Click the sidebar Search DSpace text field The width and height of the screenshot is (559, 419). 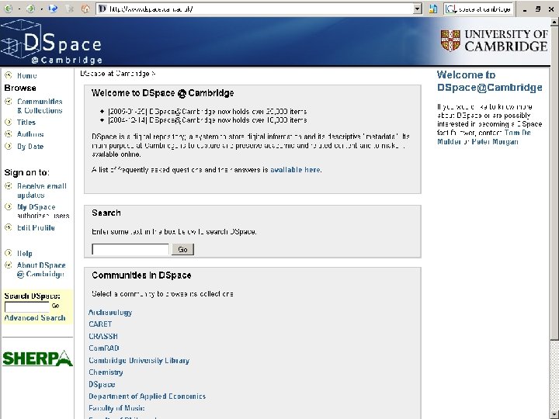(26, 306)
